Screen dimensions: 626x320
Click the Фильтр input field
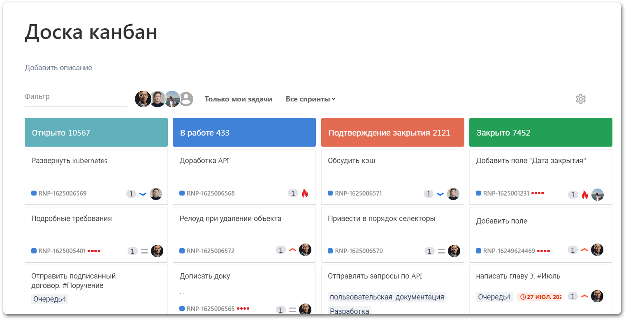pyautogui.click(x=76, y=97)
